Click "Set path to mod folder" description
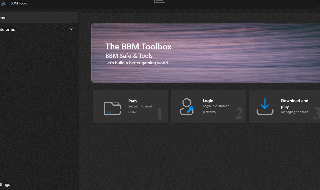Viewport: 320px width, 190px height. pos(140,109)
